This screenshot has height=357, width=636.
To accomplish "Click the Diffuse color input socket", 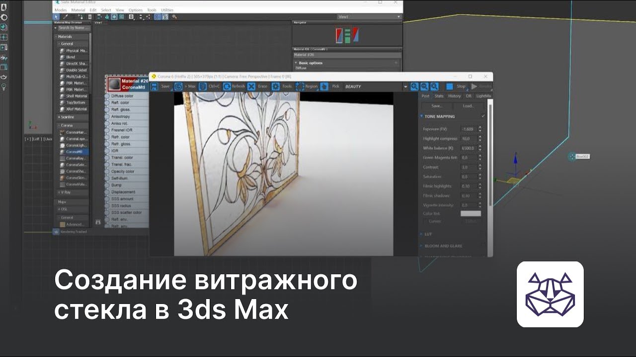I will click(107, 96).
